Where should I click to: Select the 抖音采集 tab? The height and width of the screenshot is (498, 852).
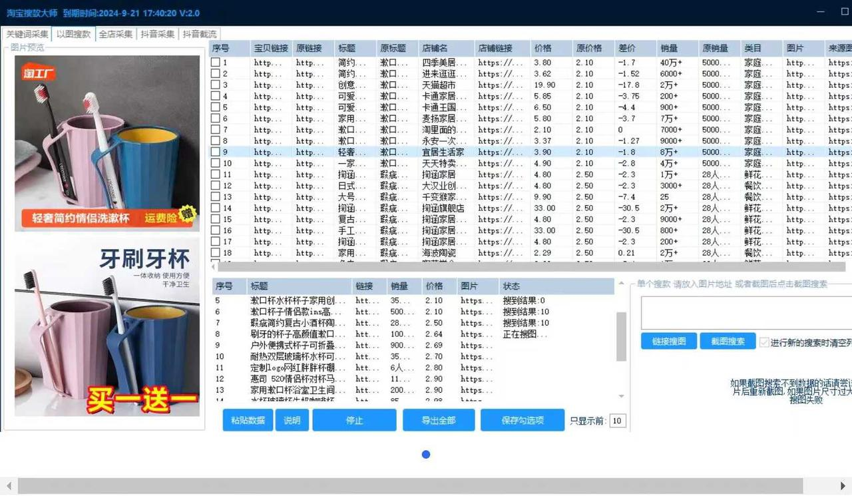coord(157,34)
